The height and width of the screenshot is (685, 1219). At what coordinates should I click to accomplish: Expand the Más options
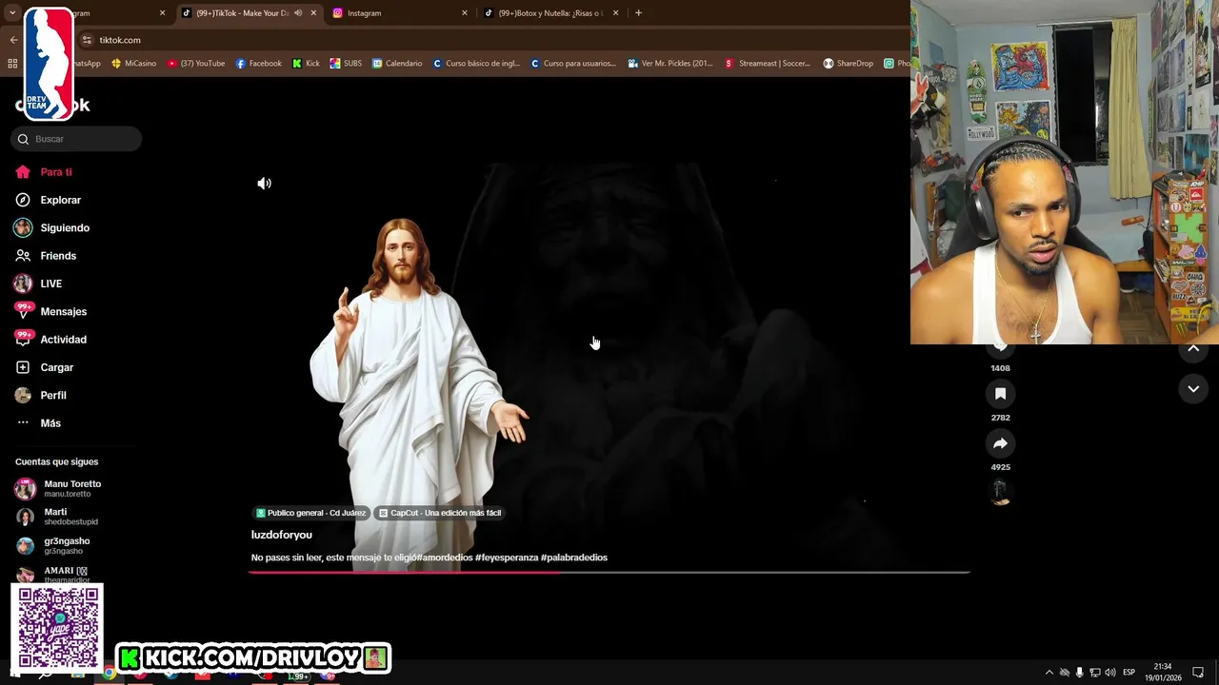(x=38, y=423)
